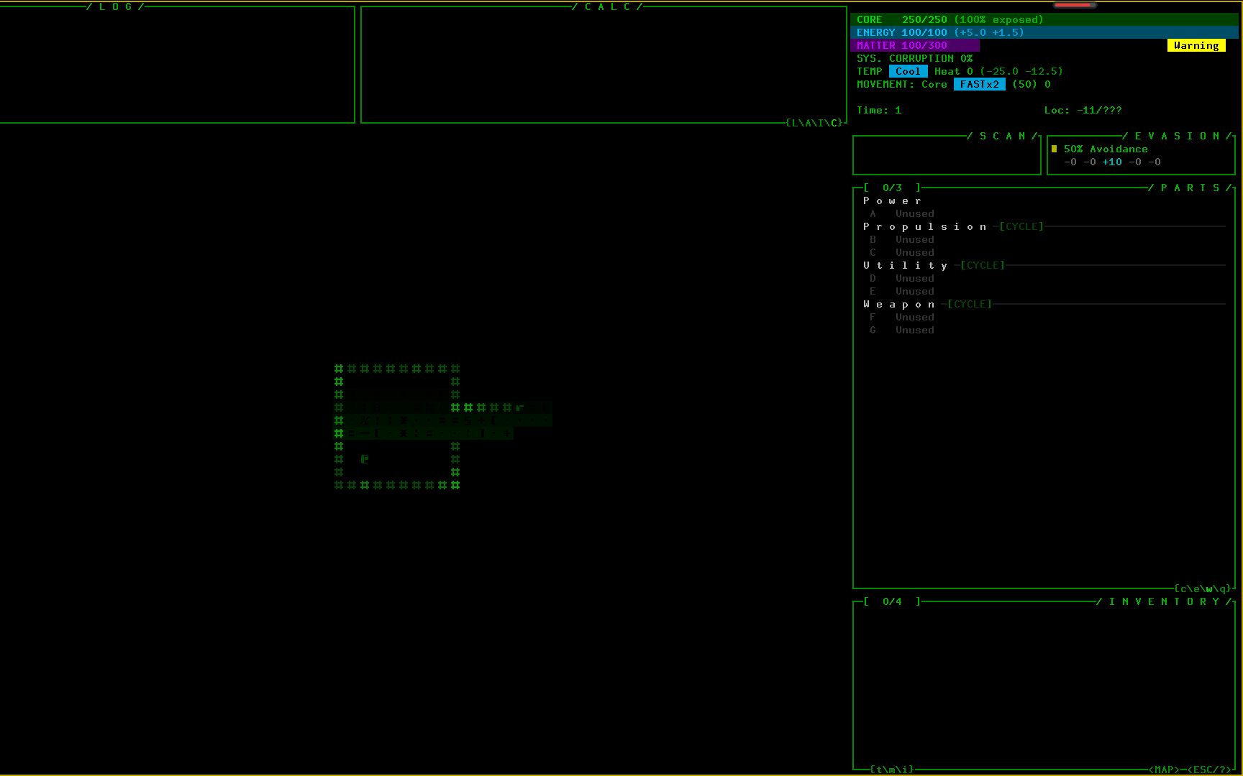1243x776 pixels.
Task: Click the Weapon category header
Action: [898, 304]
